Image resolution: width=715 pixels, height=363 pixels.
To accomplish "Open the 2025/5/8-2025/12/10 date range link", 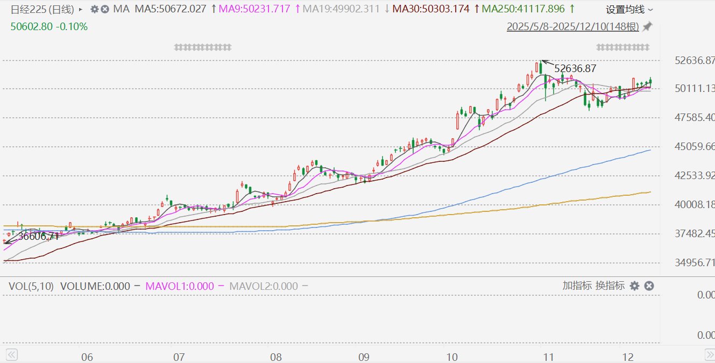I will click(572, 26).
